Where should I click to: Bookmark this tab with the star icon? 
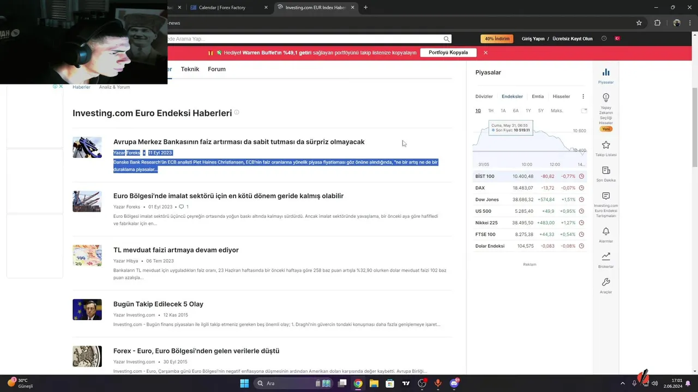[639, 23]
